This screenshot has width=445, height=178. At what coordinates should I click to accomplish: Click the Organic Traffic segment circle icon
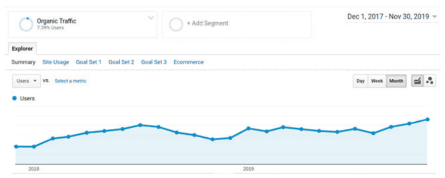point(26,24)
